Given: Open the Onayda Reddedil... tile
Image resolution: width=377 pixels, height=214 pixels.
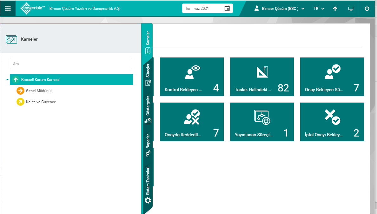Looking at the screenshot, I should pos(192,122).
